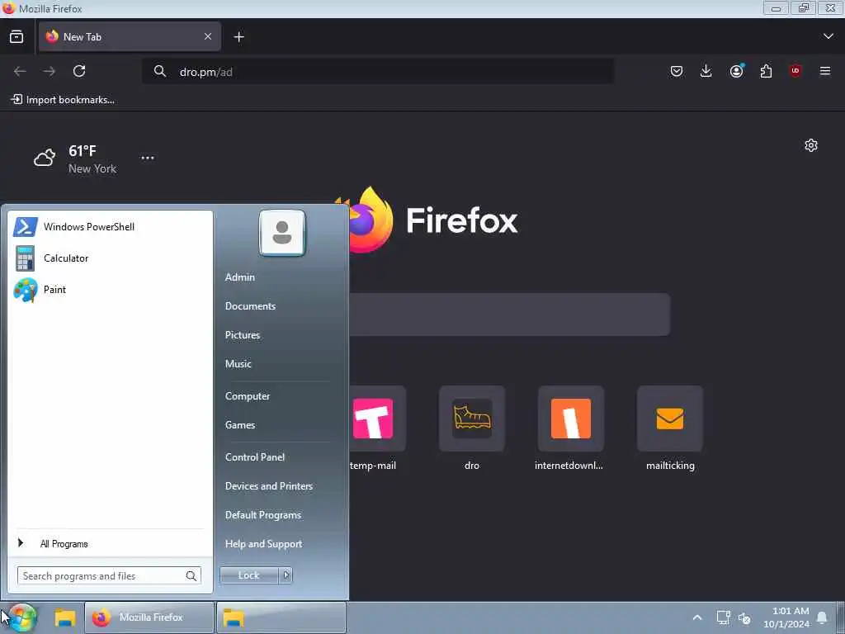845x634 pixels.
Task: Open the Firefox hamburger application menu
Action: tap(825, 71)
